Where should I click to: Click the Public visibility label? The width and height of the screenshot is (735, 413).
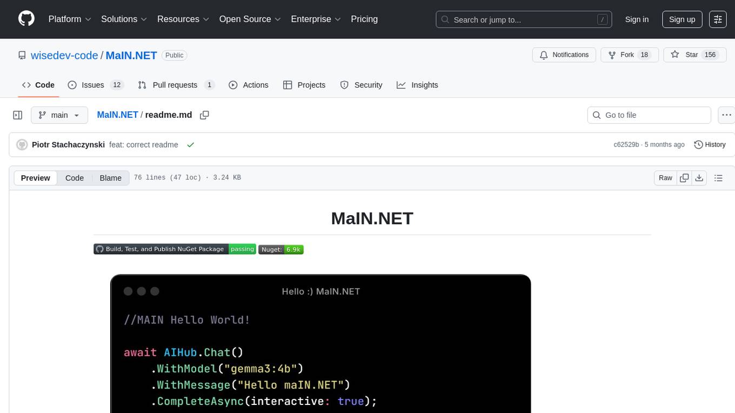coord(174,55)
